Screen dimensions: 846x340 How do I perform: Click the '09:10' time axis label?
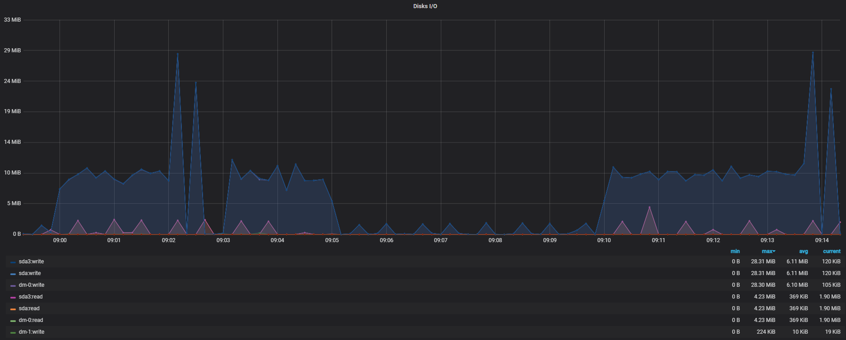(x=604, y=240)
